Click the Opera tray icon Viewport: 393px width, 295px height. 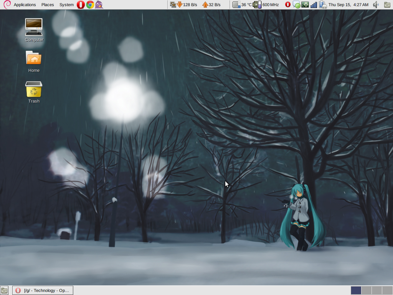click(288, 5)
